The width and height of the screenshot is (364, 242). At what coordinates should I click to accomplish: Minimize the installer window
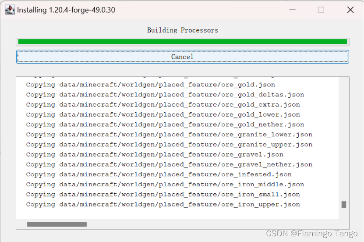pos(292,10)
